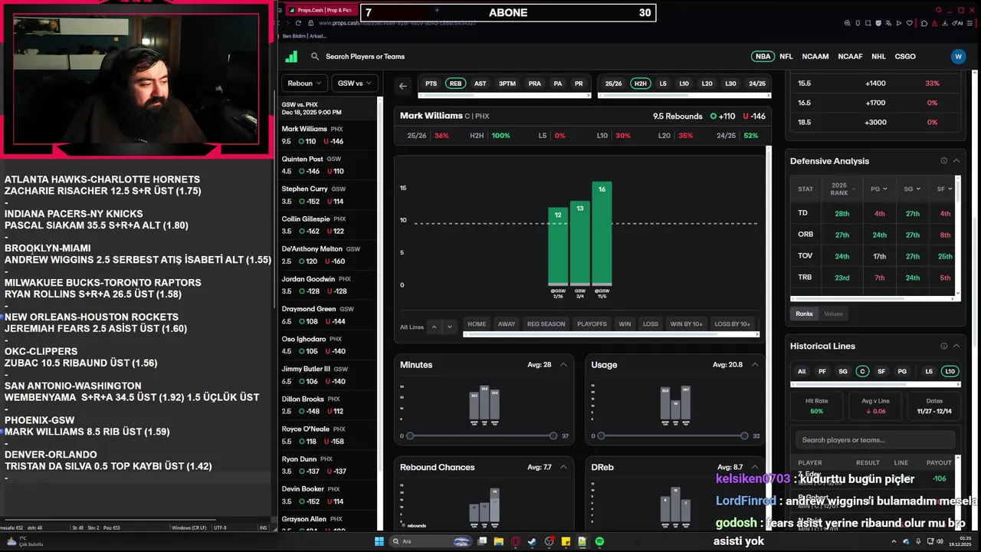This screenshot has width=981, height=552.
Task: Click the Historical Lines search players field
Action: coord(875,440)
